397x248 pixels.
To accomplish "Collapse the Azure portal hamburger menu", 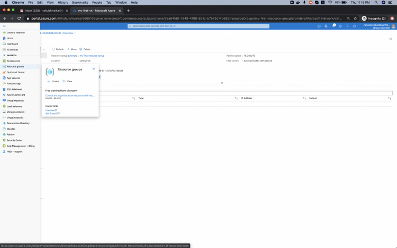I will (4, 25).
